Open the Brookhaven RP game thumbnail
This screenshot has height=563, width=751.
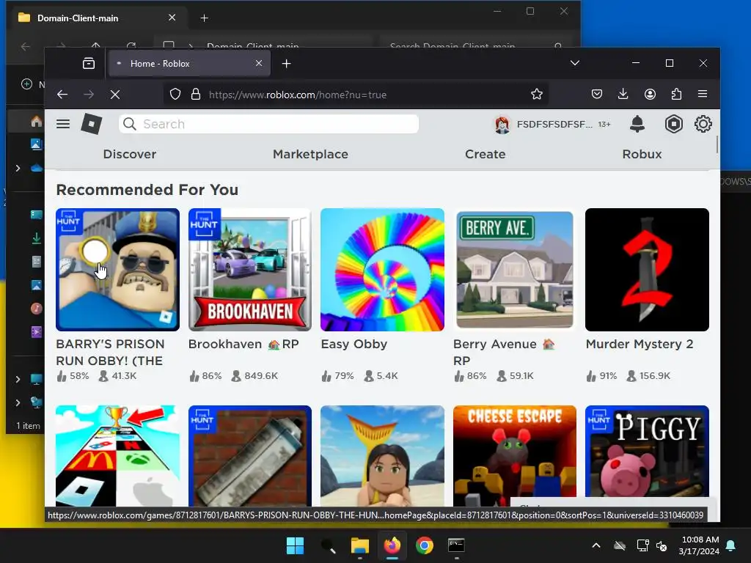(x=249, y=270)
